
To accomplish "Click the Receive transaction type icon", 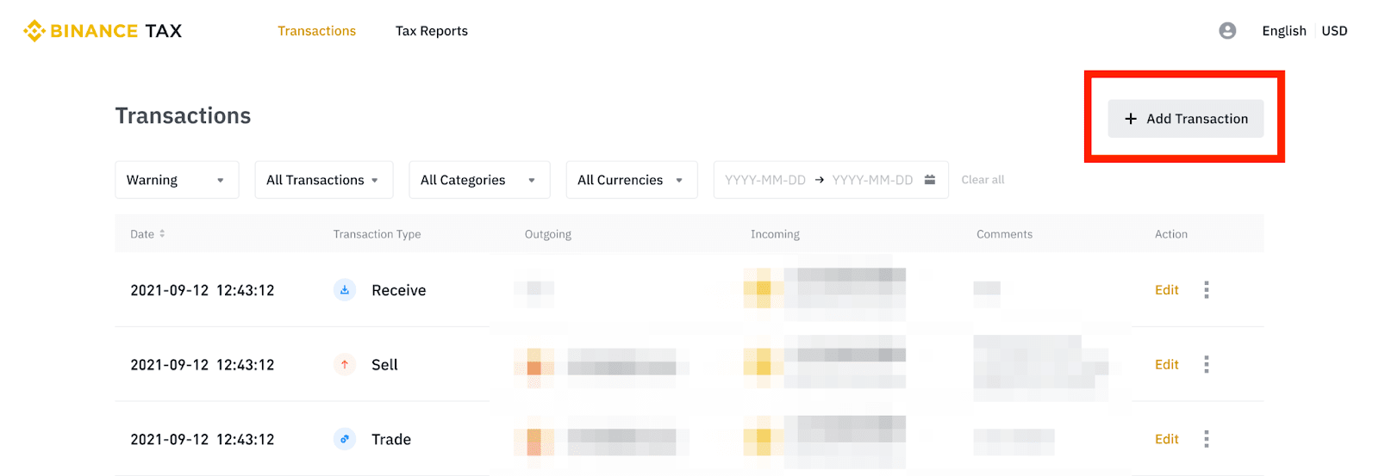I will click(x=345, y=290).
